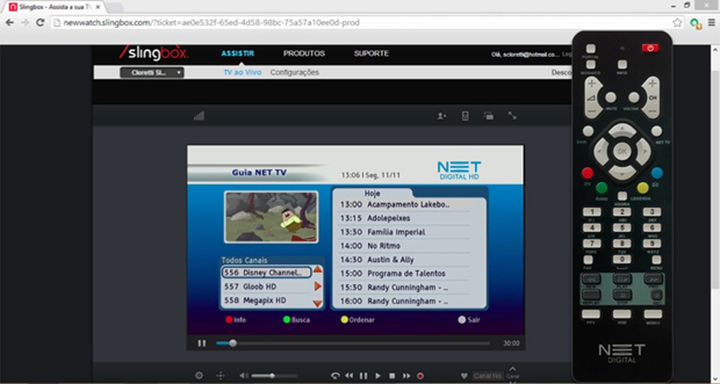Click the record button in bottom toolbar
This screenshot has height=384, width=720.
(420, 376)
